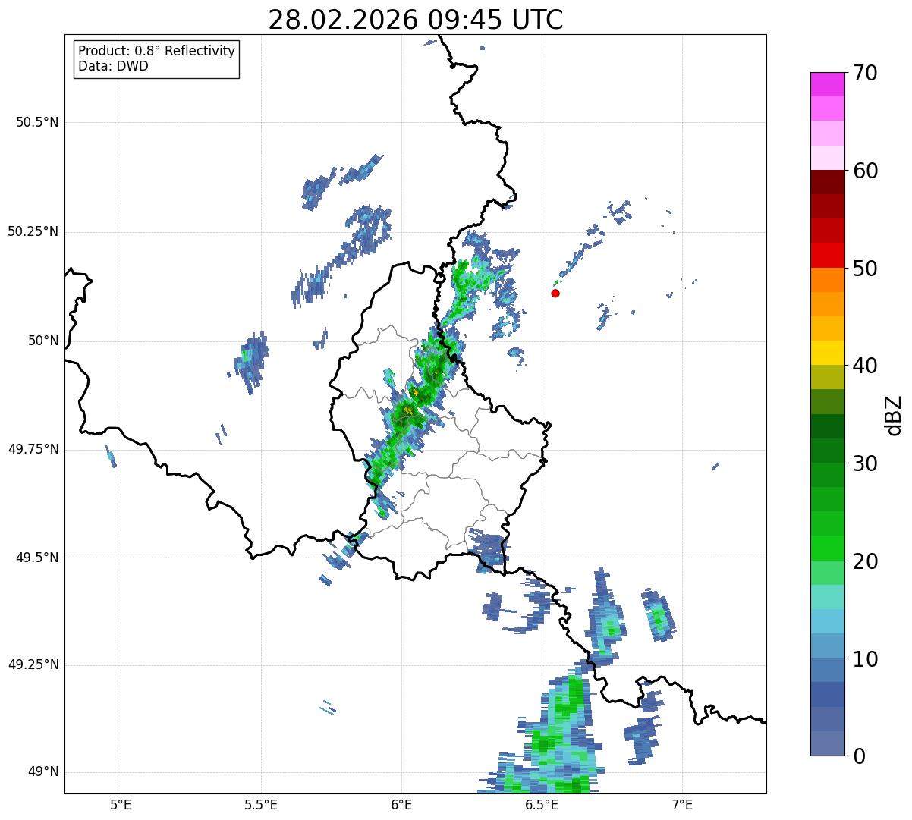Viewport: 912px width, 820px height.
Task: Click the "dBZ" colorbar label
Action: 895,415
